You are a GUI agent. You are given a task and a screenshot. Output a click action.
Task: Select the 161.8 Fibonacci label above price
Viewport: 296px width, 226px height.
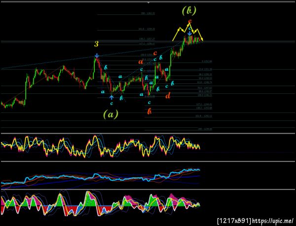147,29
